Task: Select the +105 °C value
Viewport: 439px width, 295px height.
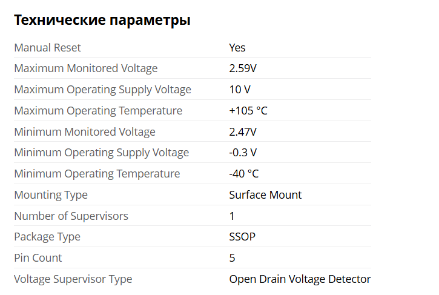Action: point(248,111)
